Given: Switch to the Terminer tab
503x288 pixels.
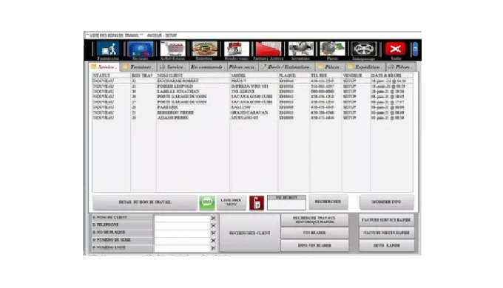Looking at the screenshot, I should pyautogui.click(x=138, y=67).
